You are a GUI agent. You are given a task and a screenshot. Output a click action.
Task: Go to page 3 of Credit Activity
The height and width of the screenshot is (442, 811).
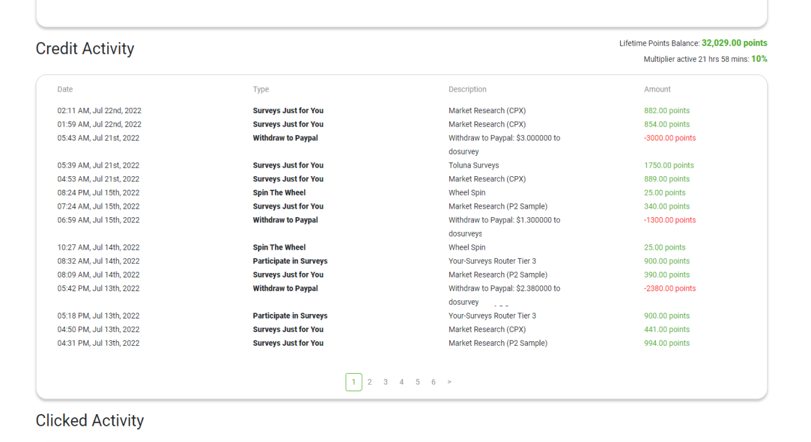(x=385, y=382)
